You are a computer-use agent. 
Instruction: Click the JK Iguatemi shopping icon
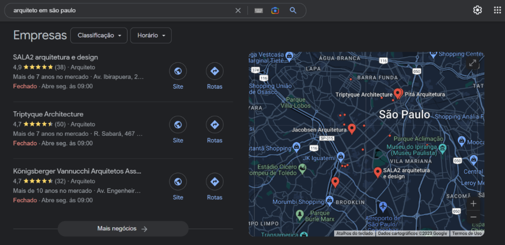pos(341,157)
